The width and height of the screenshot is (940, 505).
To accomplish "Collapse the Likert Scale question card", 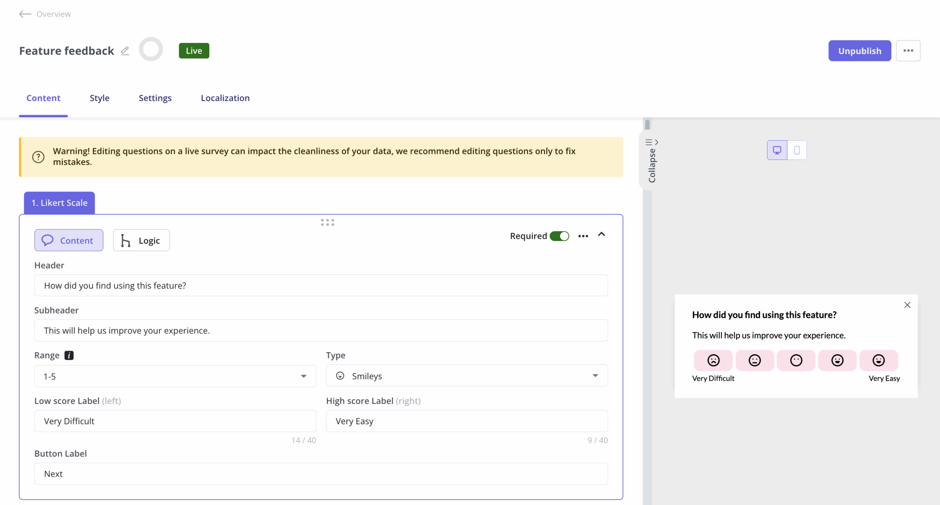I will click(601, 234).
